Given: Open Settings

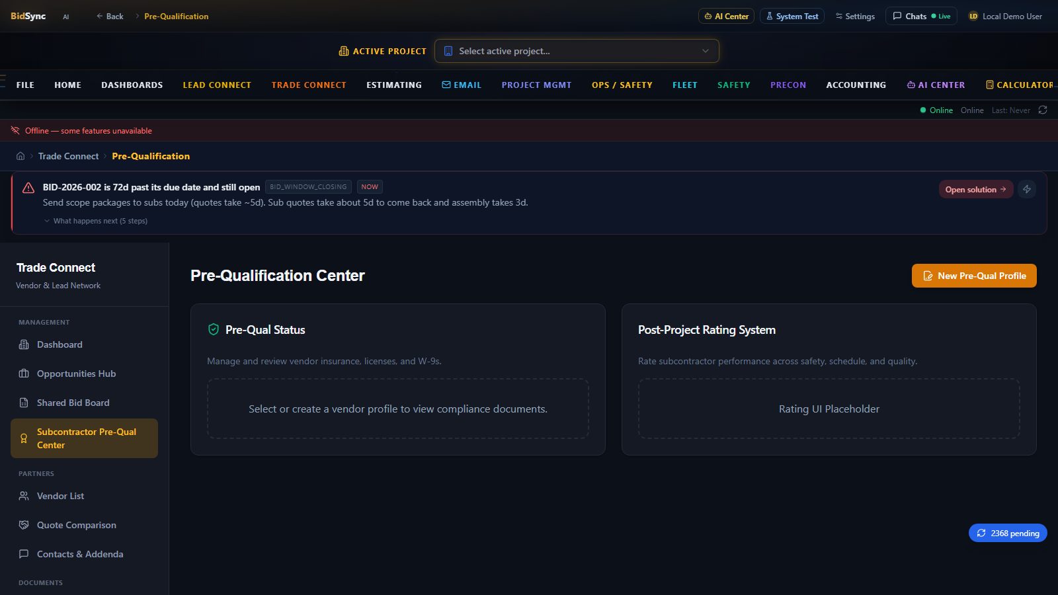Looking at the screenshot, I should [x=855, y=16].
